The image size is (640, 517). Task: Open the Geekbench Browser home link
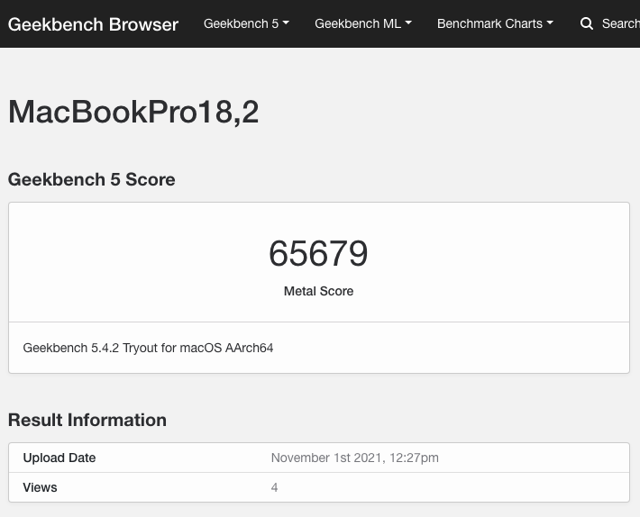click(x=93, y=24)
